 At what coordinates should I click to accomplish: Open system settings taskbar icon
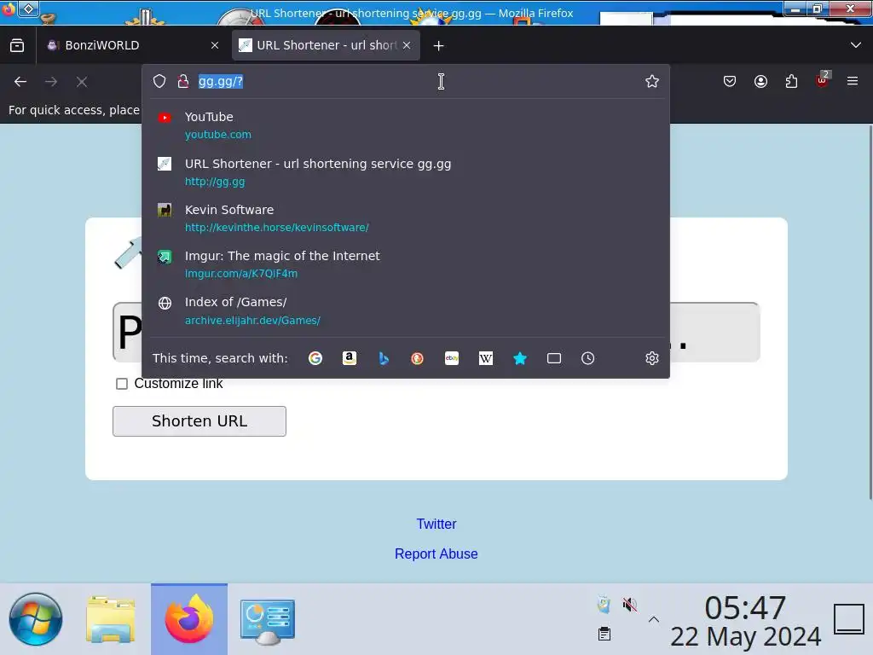[x=267, y=622]
